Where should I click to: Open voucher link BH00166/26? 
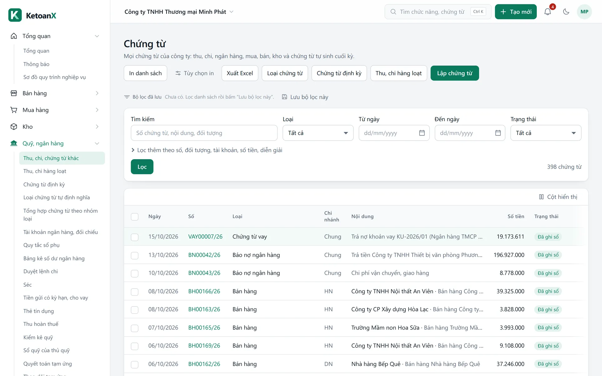click(x=204, y=291)
